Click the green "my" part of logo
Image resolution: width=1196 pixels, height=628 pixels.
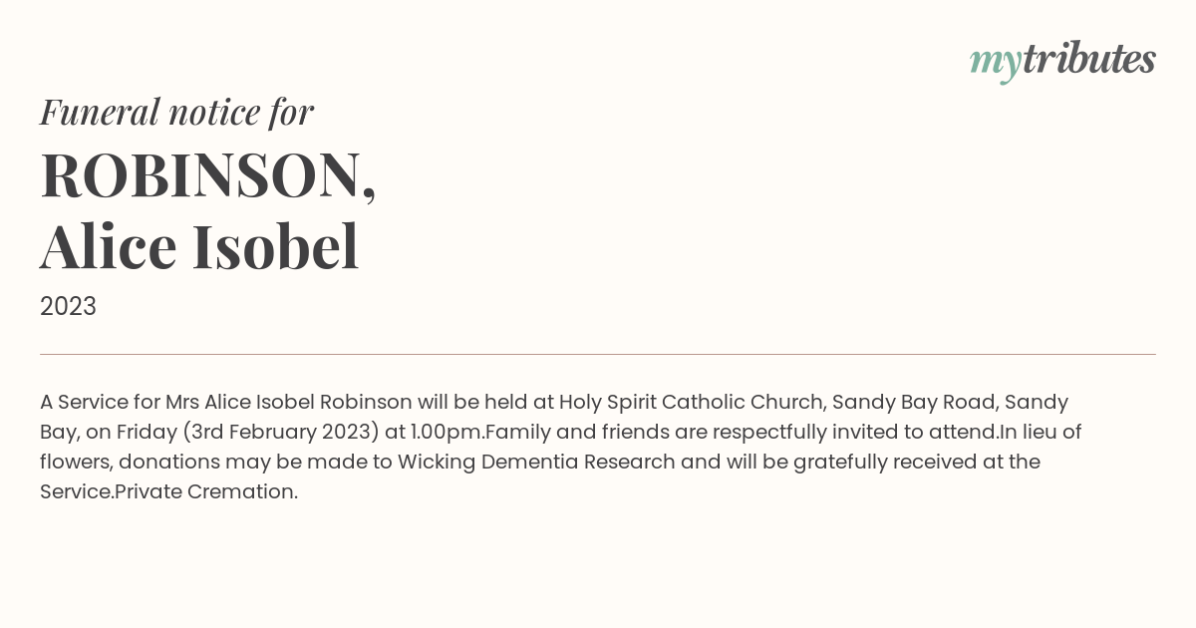click(x=996, y=63)
